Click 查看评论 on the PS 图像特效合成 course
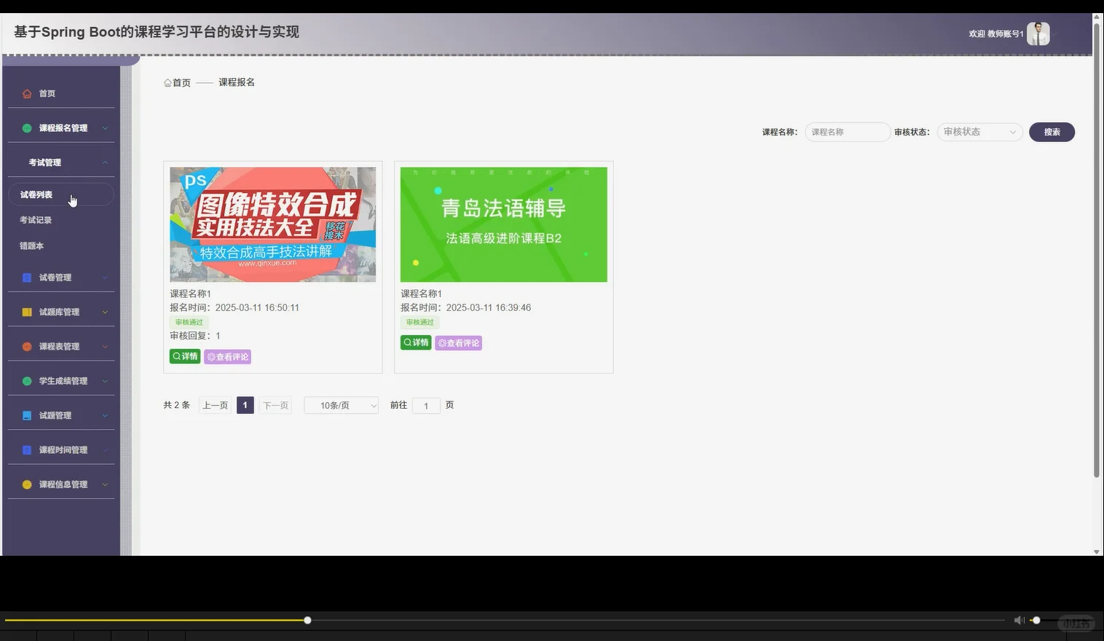1104x641 pixels. (227, 356)
